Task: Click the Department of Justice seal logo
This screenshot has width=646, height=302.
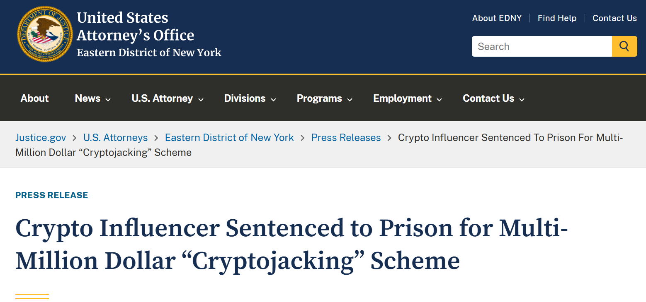Action: pos(45,34)
